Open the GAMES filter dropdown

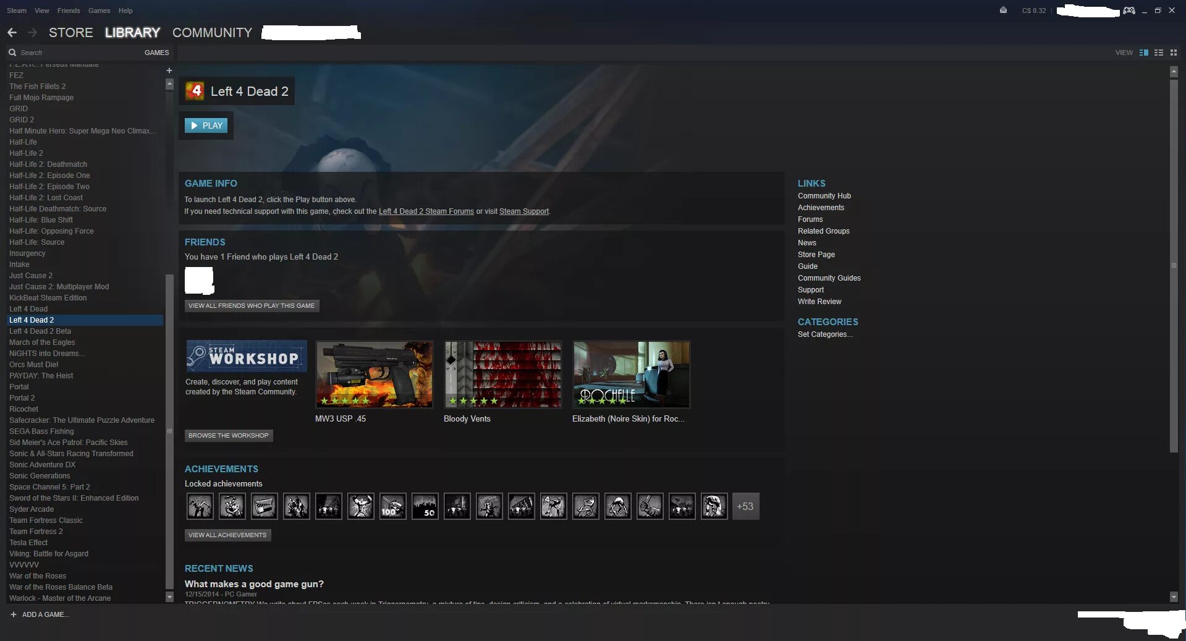point(156,53)
